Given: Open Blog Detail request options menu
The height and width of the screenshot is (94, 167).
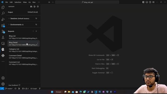Looking at the screenshot, I should click(37, 44).
